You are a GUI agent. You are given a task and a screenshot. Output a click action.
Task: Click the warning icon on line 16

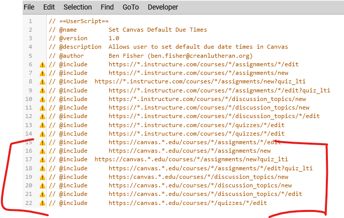pyautogui.click(x=42, y=151)
